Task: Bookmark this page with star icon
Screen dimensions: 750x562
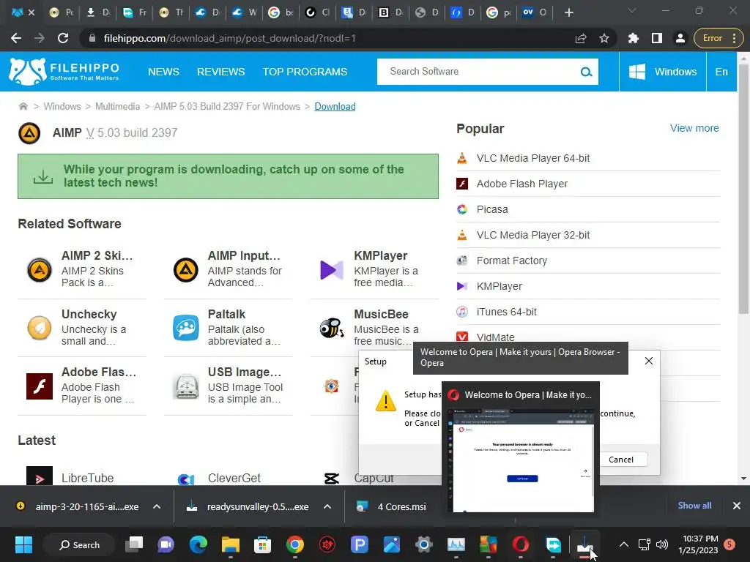Action: tap(604, 38)
